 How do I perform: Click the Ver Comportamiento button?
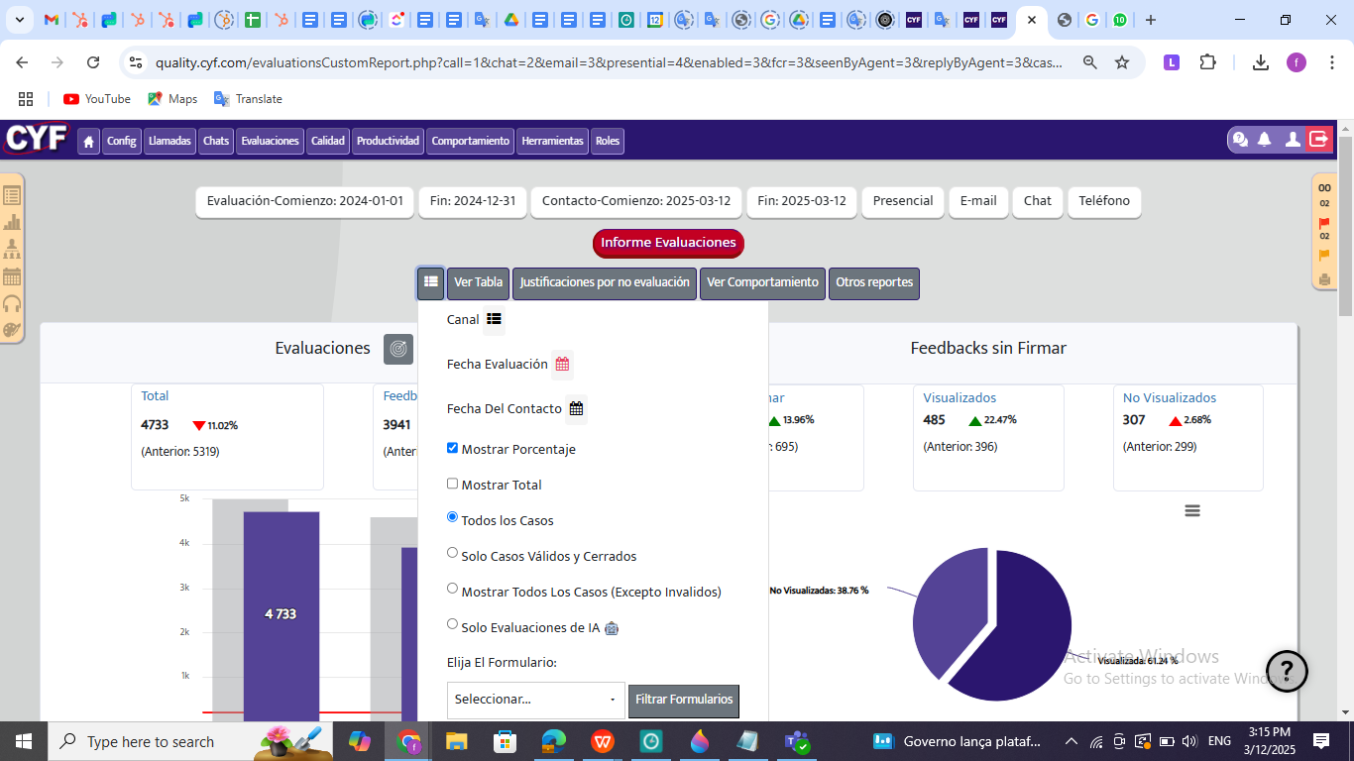coord(763,282)
